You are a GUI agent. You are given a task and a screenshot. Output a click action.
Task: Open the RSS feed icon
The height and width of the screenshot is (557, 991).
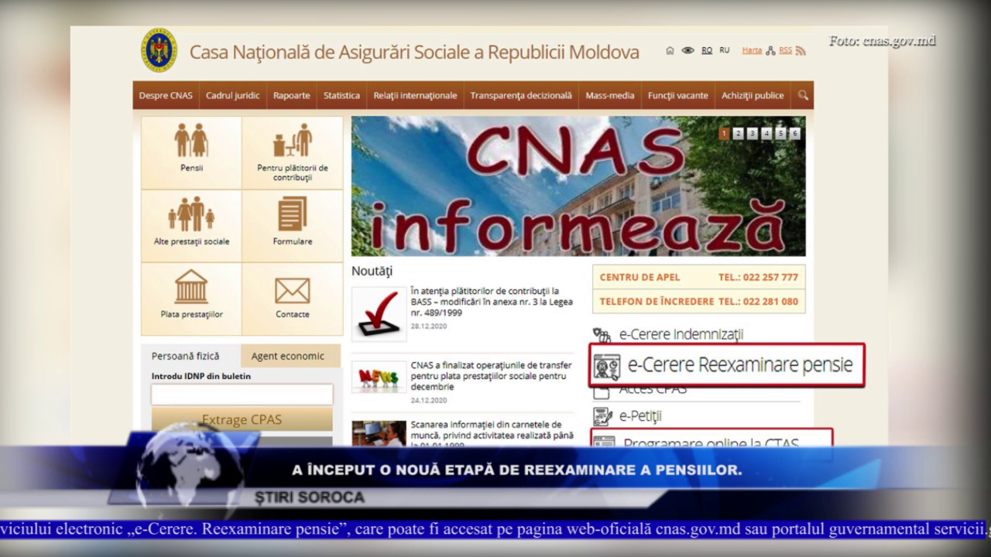click(x=801, y=51)
